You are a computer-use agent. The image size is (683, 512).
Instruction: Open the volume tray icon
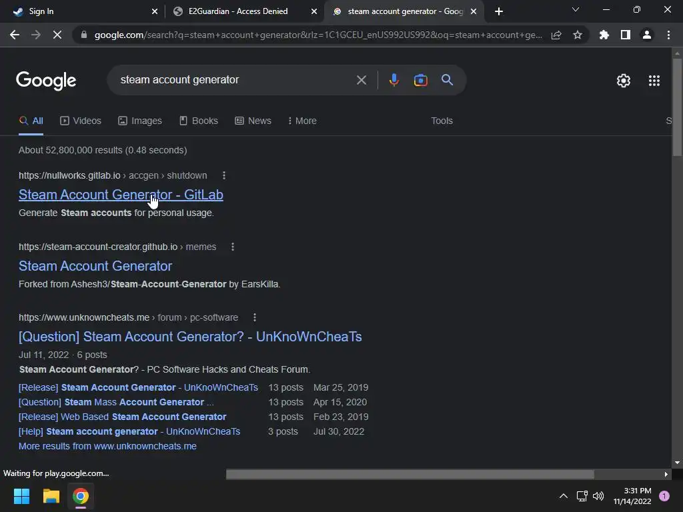(x=598, y=496)
